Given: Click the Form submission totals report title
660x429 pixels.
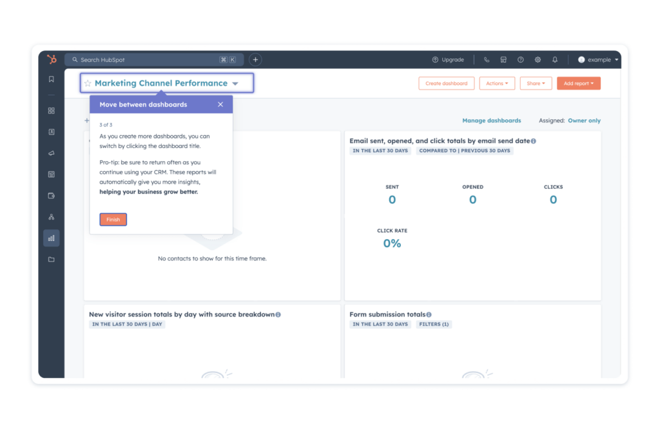Looking at the screenshot, I should [387, 314].
